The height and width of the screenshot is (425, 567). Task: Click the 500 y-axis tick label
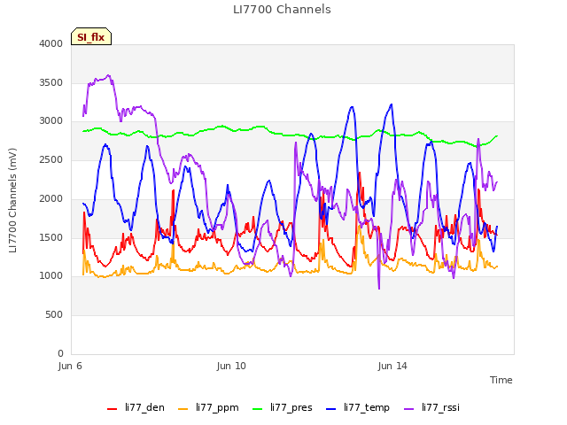pos(54,315)
